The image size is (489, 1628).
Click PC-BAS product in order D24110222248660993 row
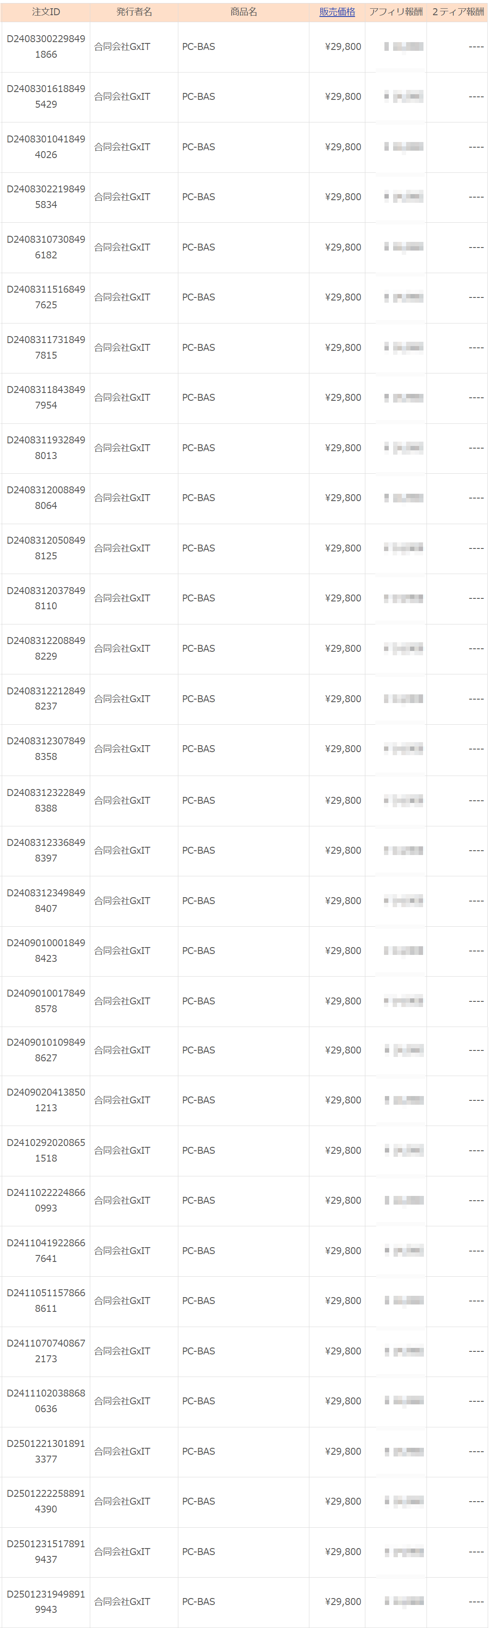(x=198, y=1200)
